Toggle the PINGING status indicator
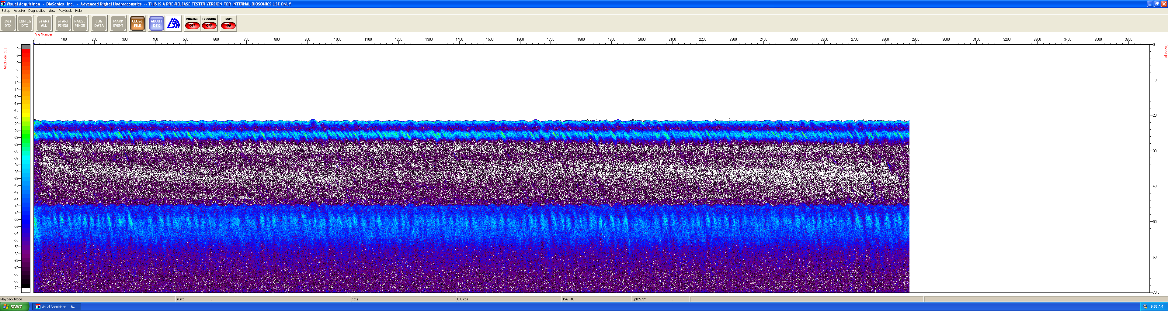The width and height of the screenshot is (1168, 311). [x=192, y=24]
